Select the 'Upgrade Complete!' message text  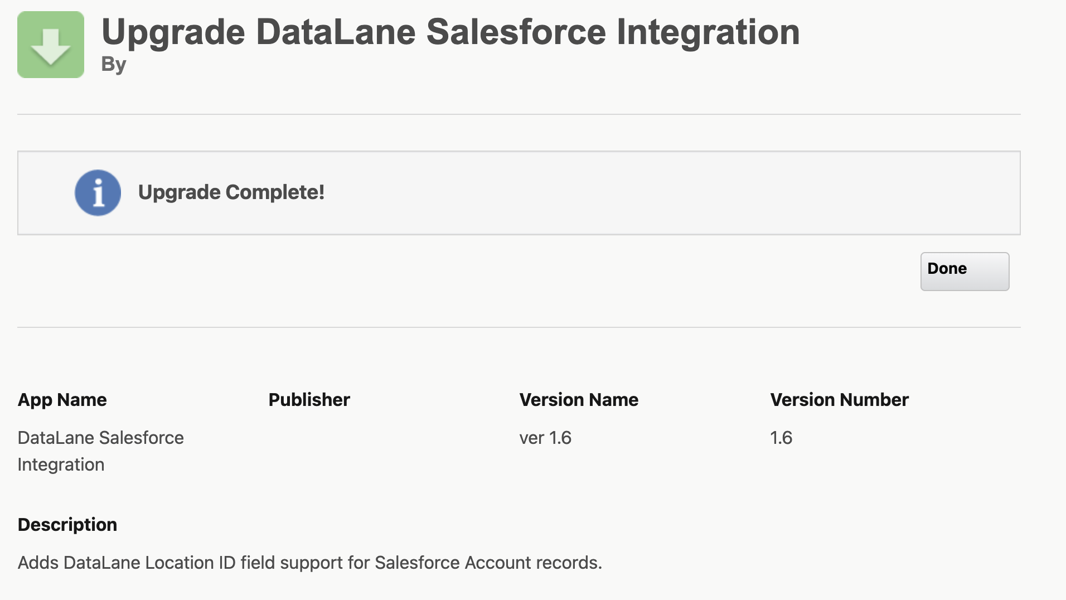[231, 192]
